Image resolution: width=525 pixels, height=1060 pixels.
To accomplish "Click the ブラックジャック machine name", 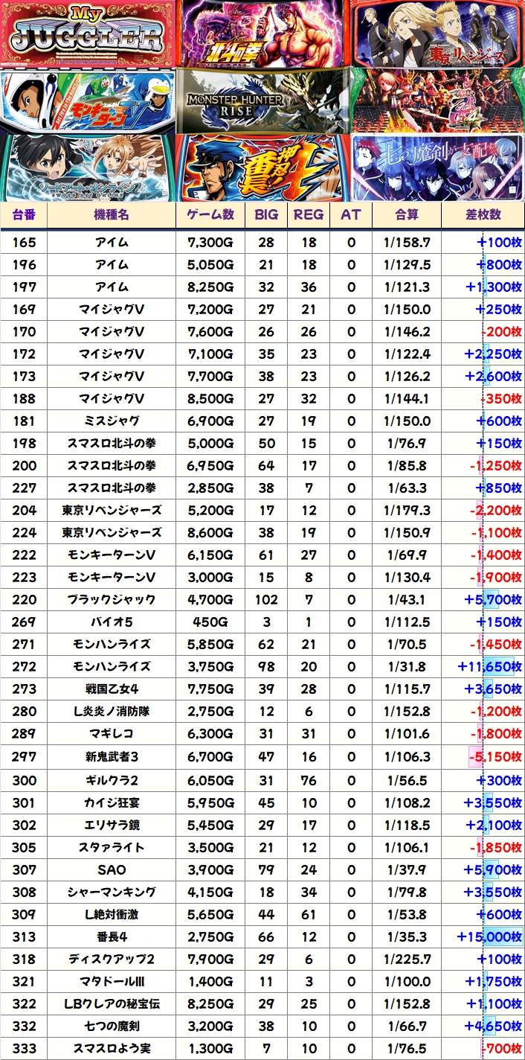I will 112,600.
